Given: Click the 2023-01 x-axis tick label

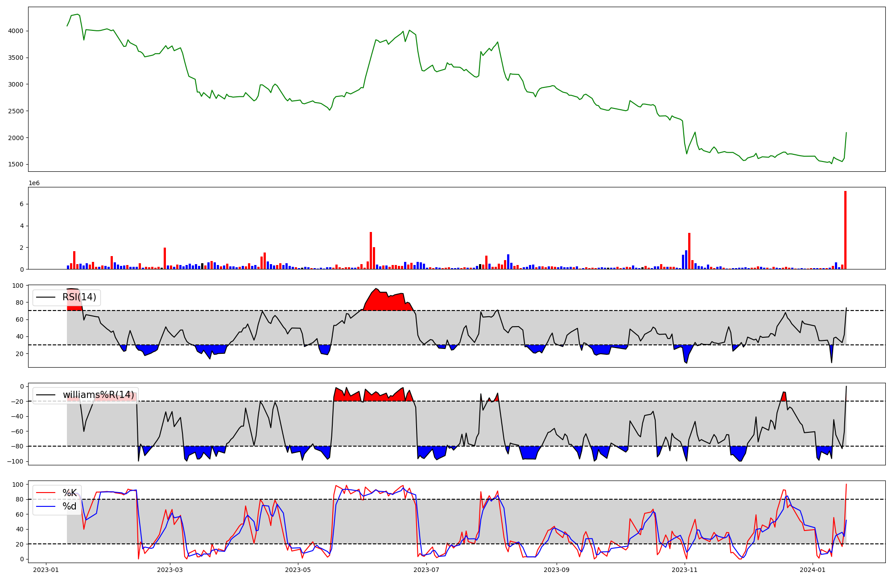Looking at the screenshot, I should click(46, 570).
